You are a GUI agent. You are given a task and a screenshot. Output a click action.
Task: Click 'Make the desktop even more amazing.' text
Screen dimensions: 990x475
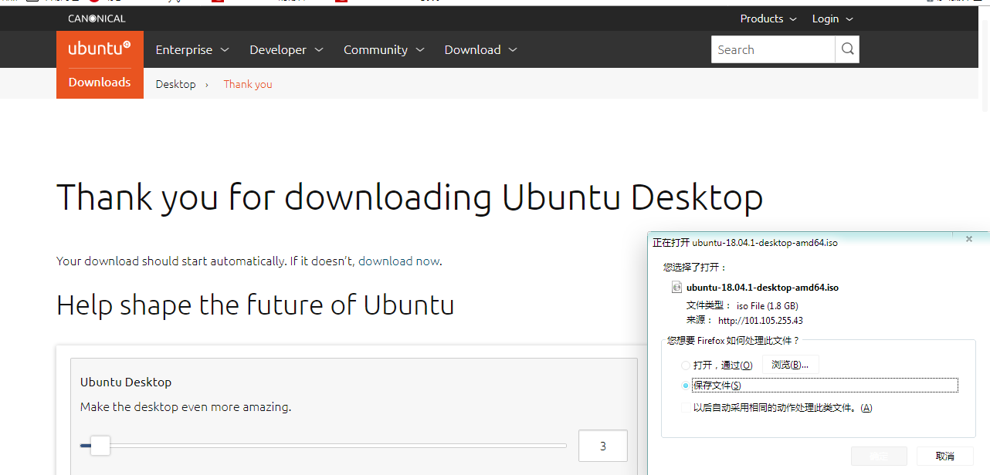(x=186, y=406)
